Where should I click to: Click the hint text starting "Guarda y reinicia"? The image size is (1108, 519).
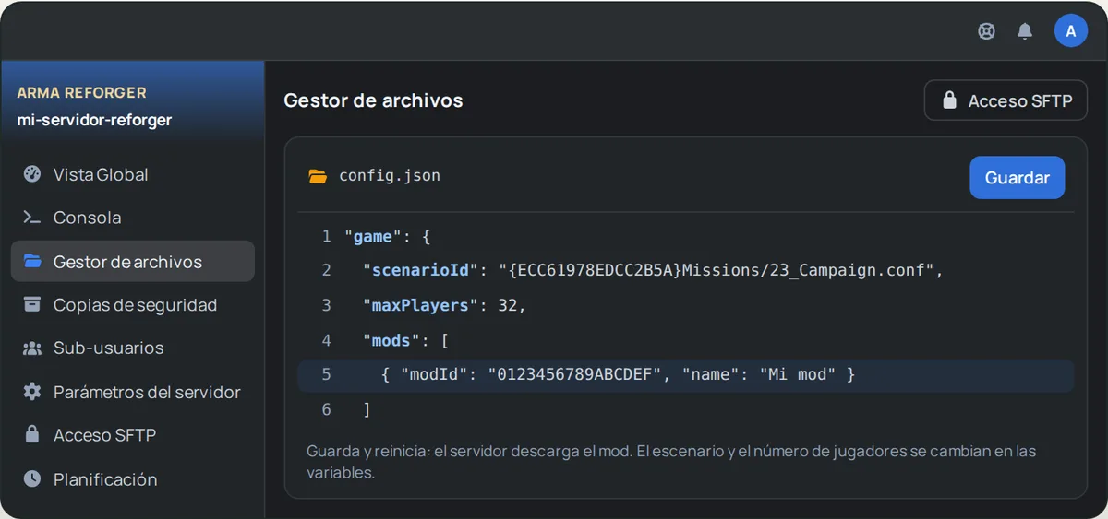(x=671, y=462)
